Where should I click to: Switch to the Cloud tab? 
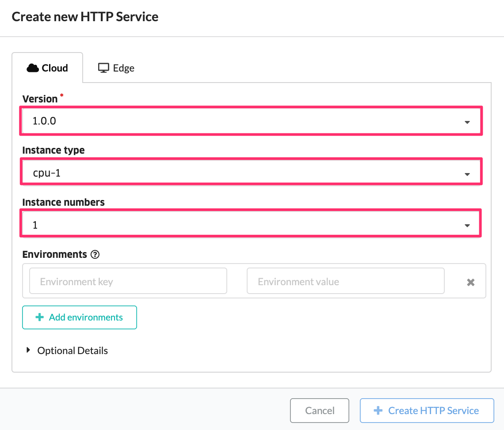tap(47, 68)
